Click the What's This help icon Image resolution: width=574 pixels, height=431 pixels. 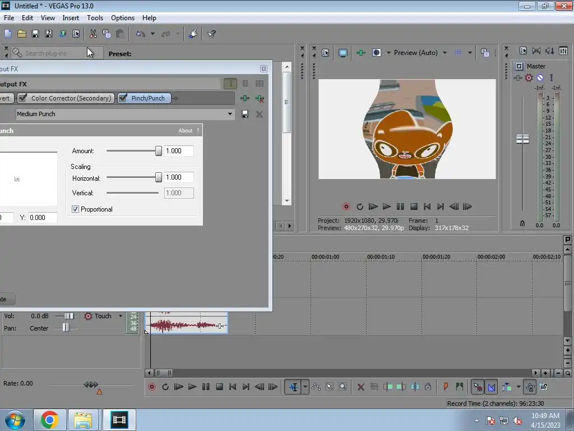(x=211, y=34)
